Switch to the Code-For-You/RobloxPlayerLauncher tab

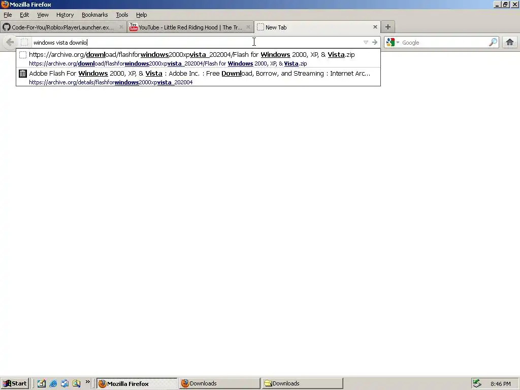click(x=63, y=27)
